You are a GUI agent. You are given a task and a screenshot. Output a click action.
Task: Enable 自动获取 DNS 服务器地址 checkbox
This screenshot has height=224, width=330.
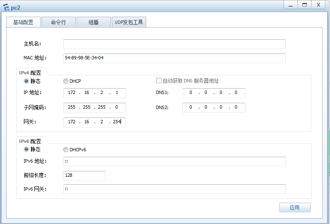159,80
